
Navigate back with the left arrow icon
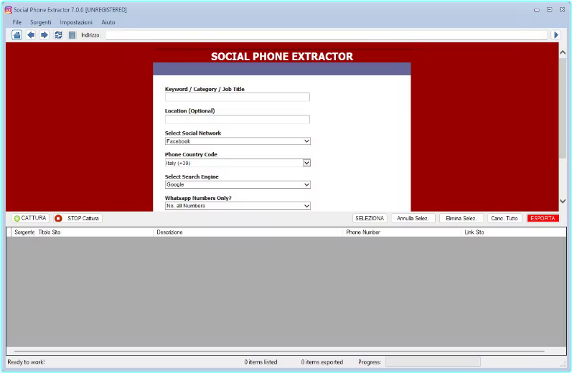point(31,35)
